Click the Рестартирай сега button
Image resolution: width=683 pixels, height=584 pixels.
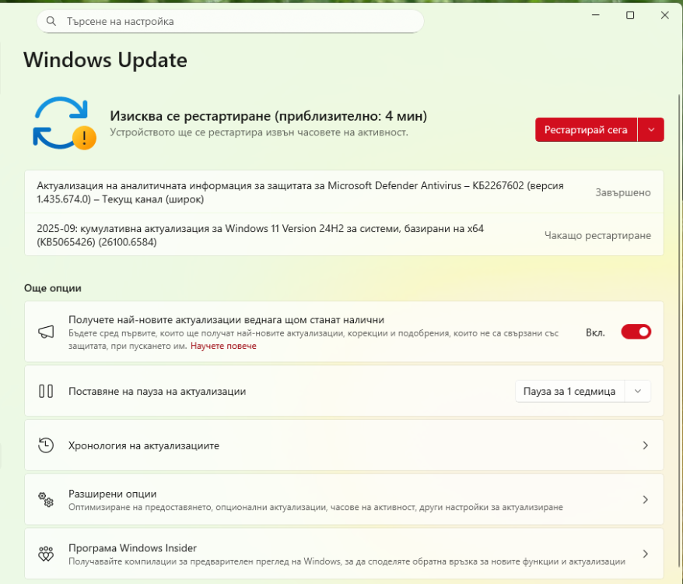tap(586, 129)
